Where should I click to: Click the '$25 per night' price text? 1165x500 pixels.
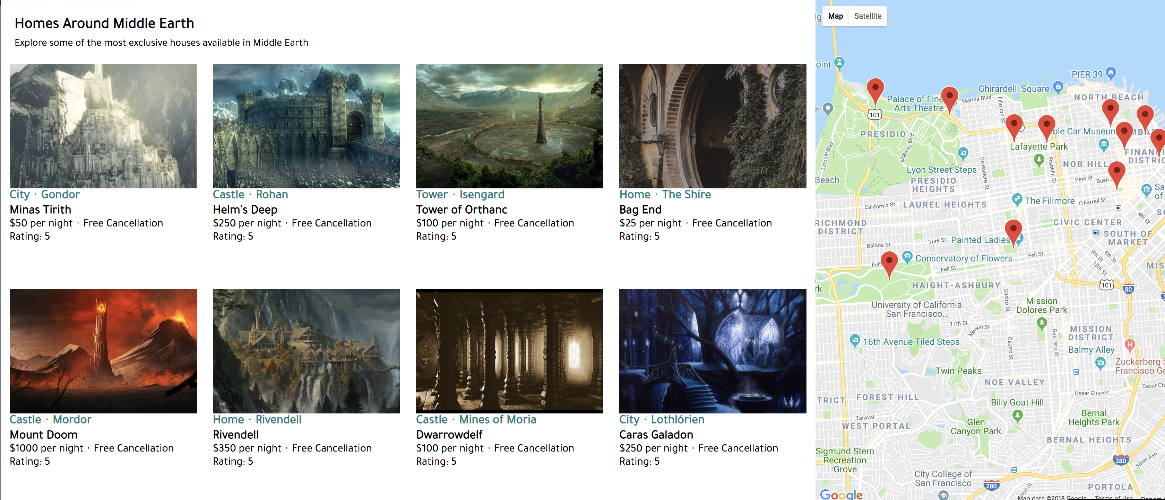(650, 223)
